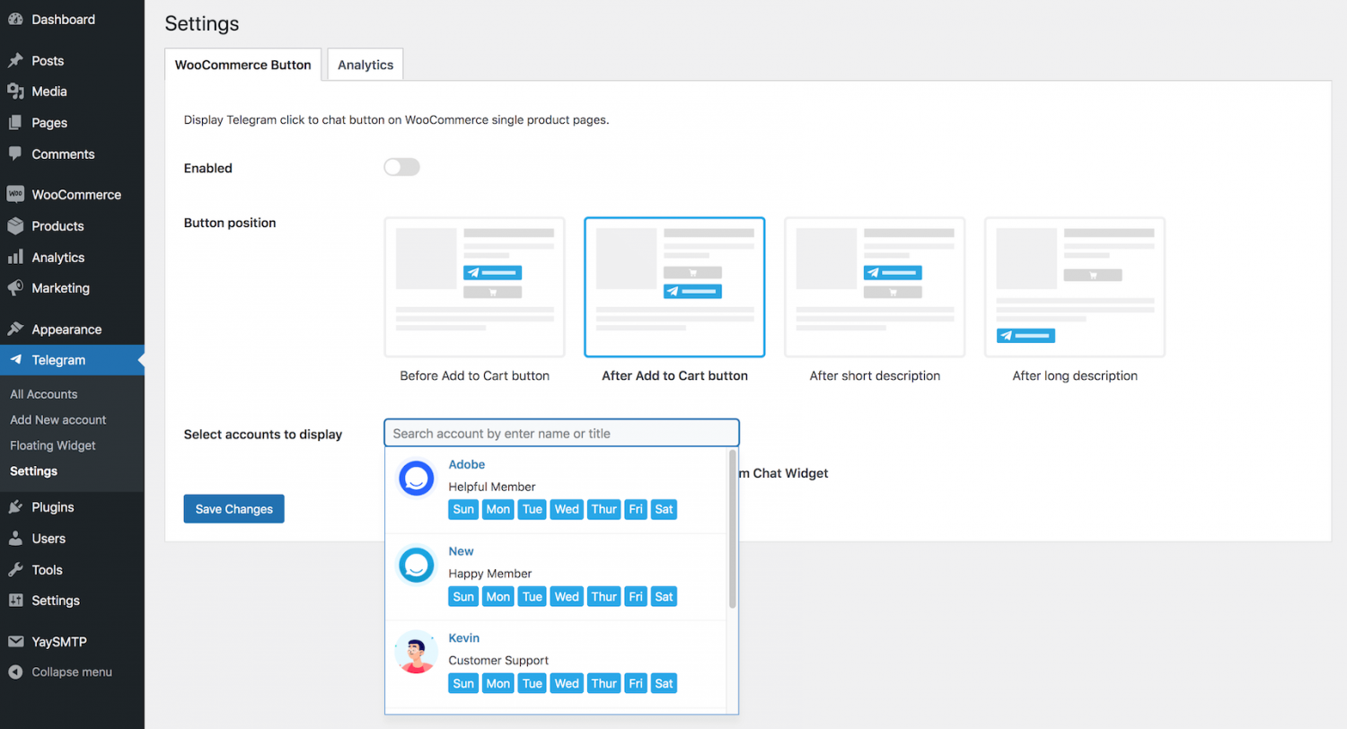
Task: Click the Posts pin icon
Action: click(x=15, y=61)
